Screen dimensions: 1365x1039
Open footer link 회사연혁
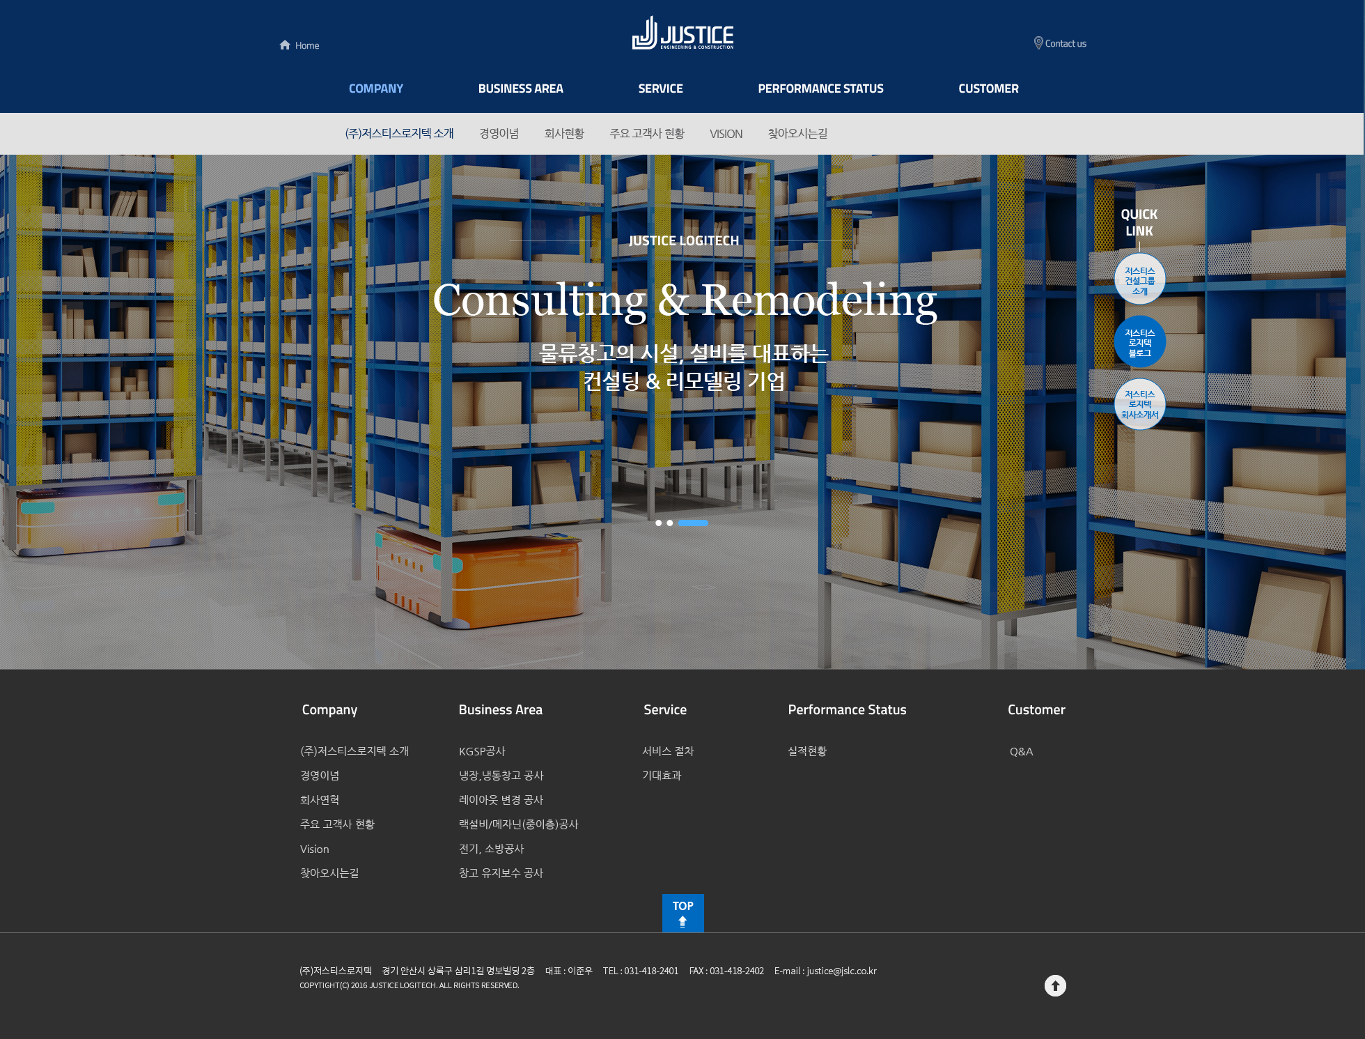click(x=320, y=800)
